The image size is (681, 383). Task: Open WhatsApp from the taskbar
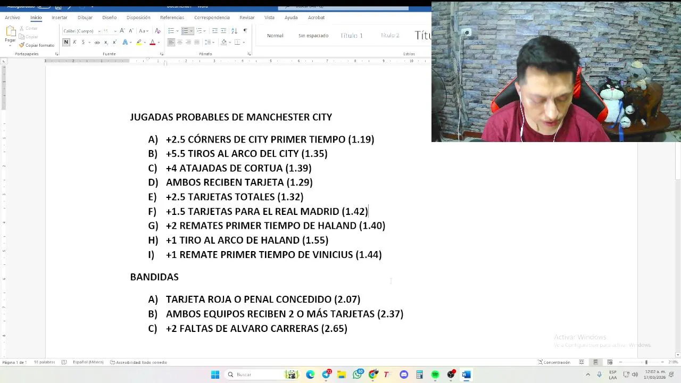point(358,374)
